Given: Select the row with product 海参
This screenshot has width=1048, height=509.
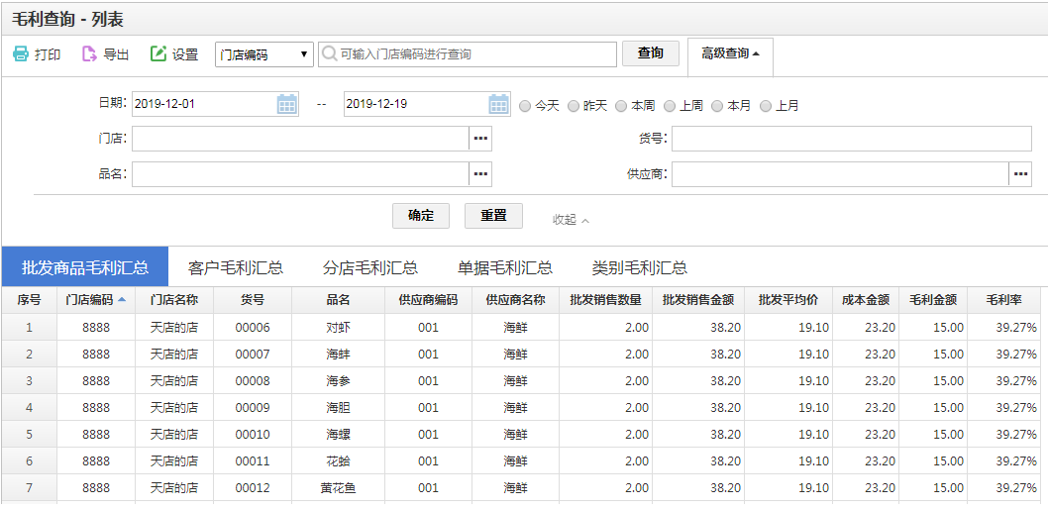Looking at the screenshot, I should (521, 380).
